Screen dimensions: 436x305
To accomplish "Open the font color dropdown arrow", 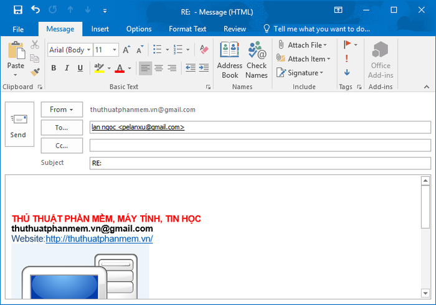I will [130, 68].
